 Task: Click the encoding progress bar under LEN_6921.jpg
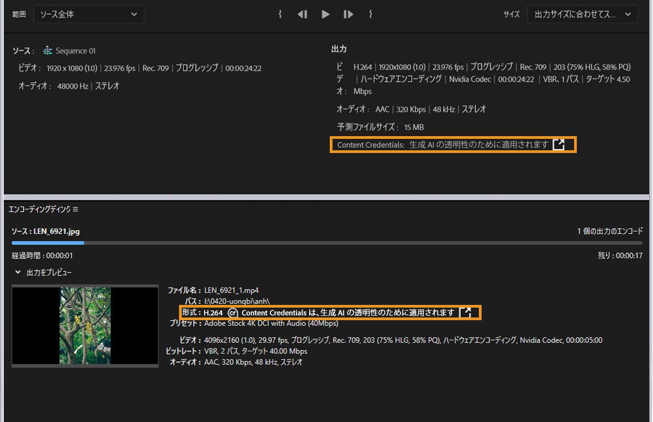coord(326,243)
